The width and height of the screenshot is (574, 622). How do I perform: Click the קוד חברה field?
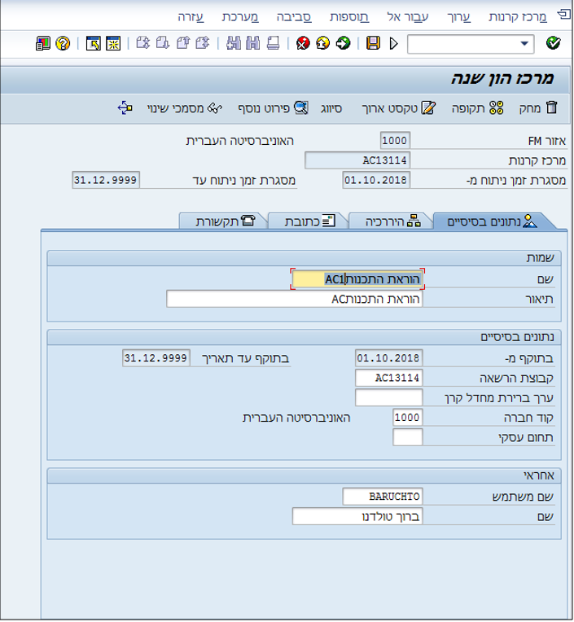[407, 418]
